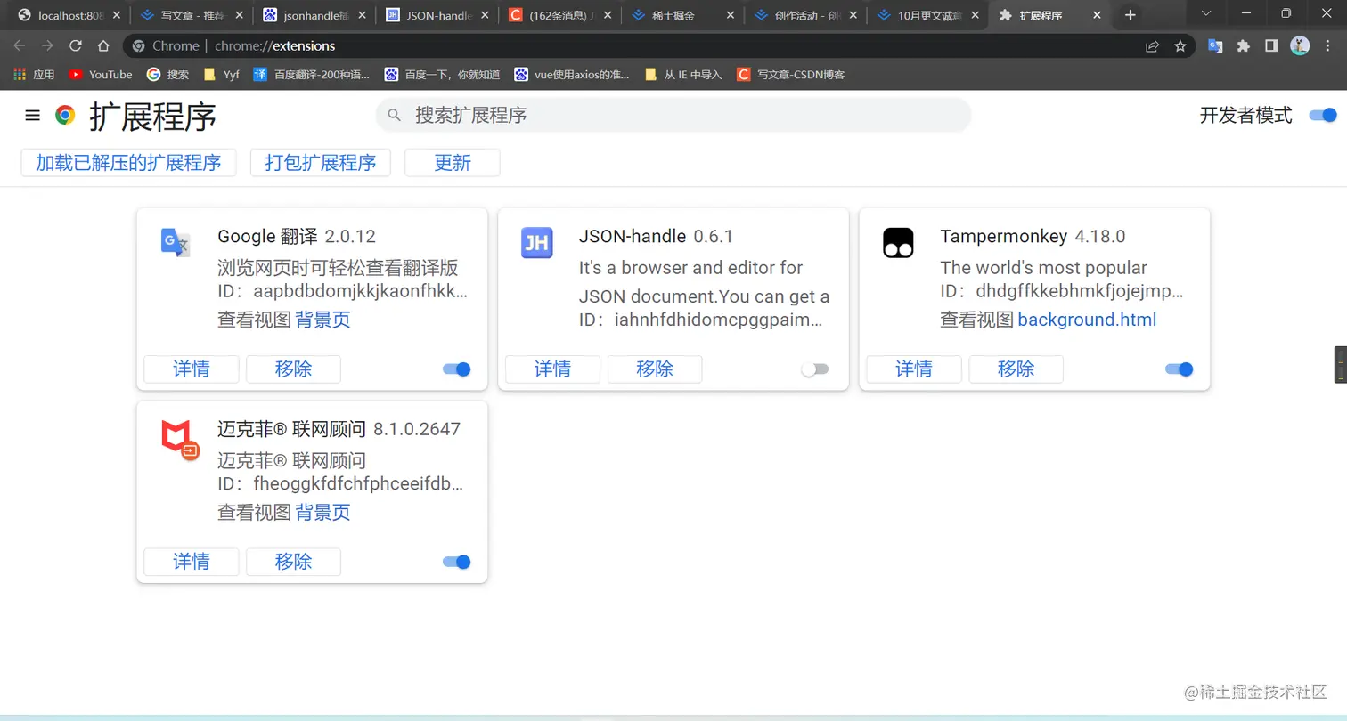Toggle the side panel icon in toolbar
The height and width of the screenshot is (721, 1347).
pyautogui.click(x=1271, y=45)
